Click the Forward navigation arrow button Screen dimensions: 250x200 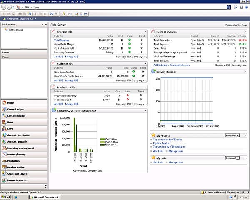tap(9, 7)
